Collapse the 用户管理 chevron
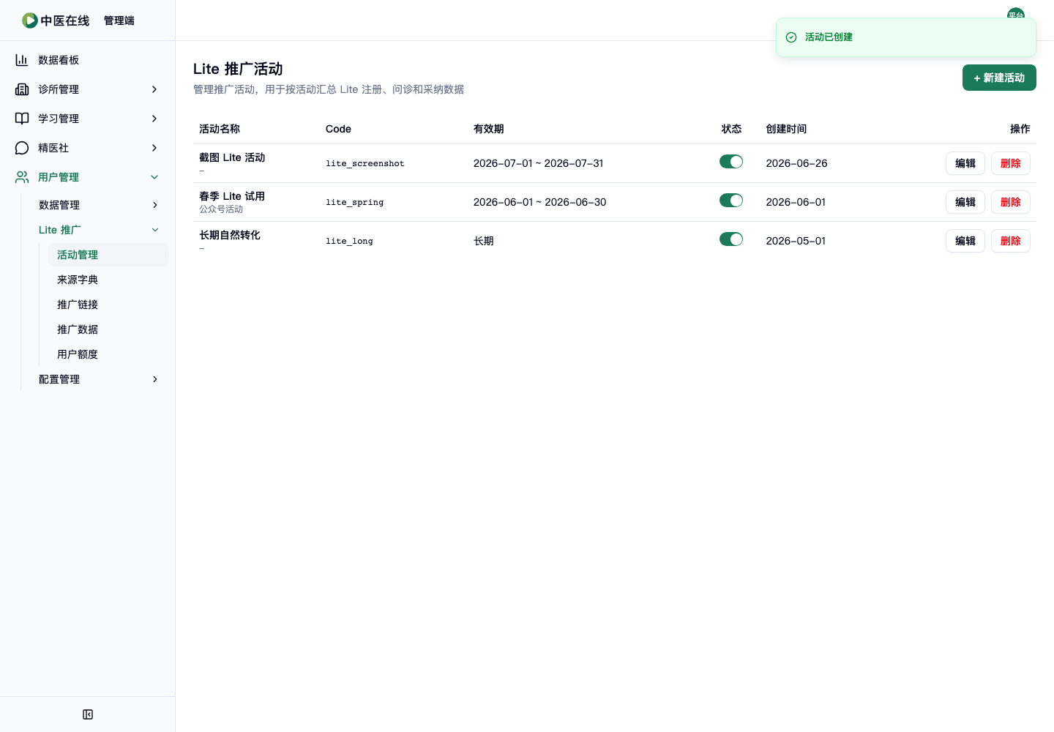 [x=154, y=177]
